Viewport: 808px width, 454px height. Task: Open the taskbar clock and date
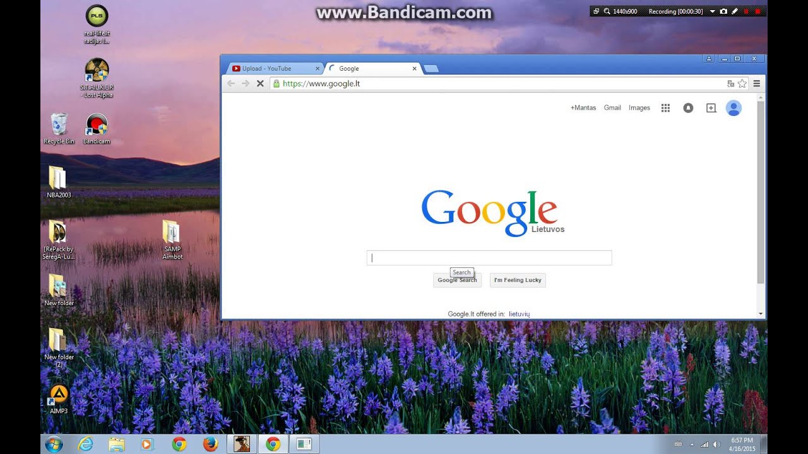pos(742,444)
